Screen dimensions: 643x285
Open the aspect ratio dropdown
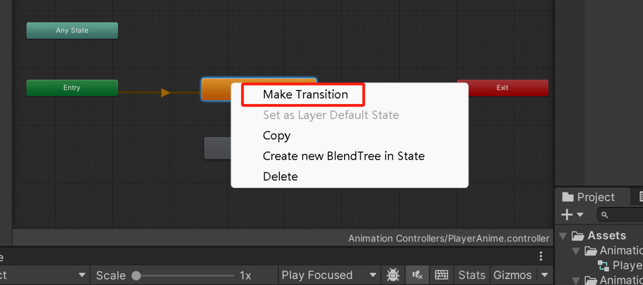(x=44, y=275)
